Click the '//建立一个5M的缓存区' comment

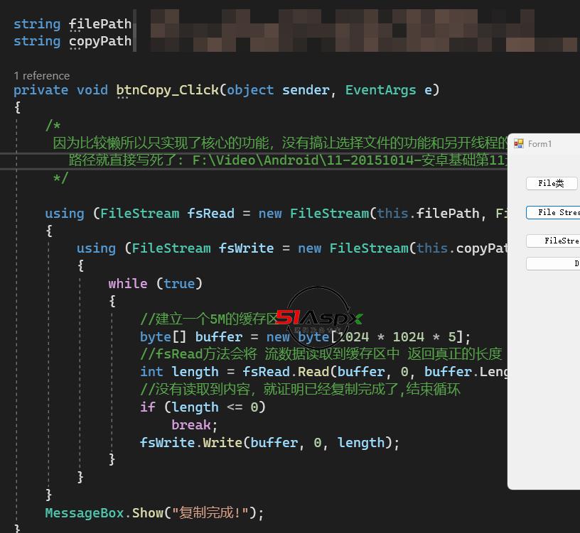click(209, 319)
